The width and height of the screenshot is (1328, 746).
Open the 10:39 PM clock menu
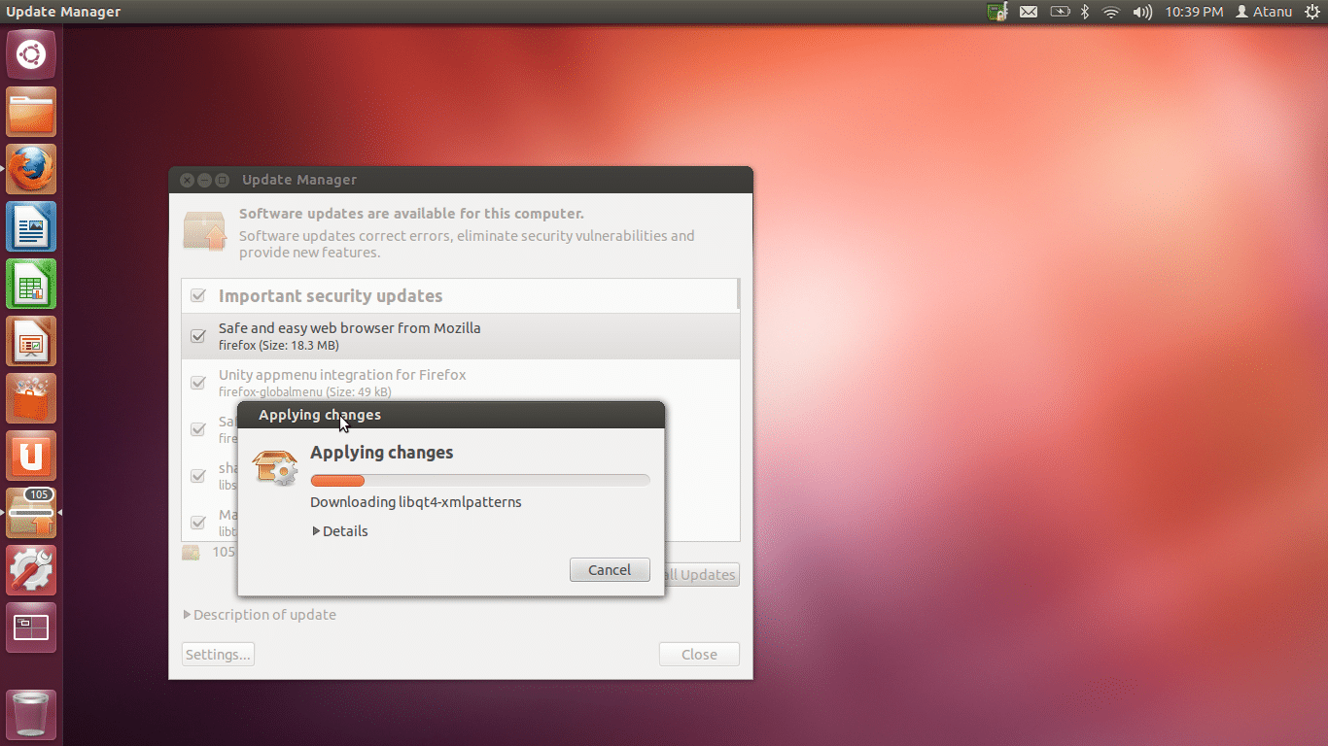point(1195,12)
